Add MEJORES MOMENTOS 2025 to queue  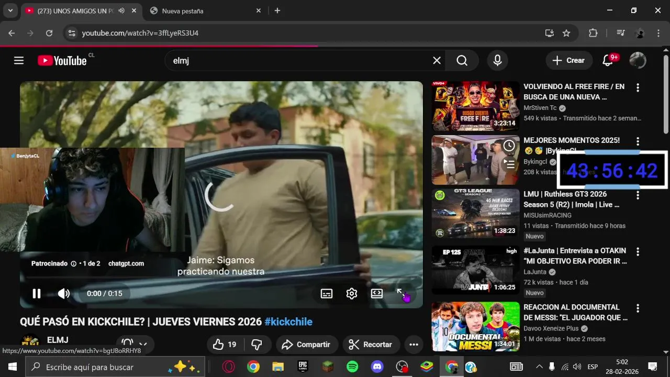tap(509, 163)
